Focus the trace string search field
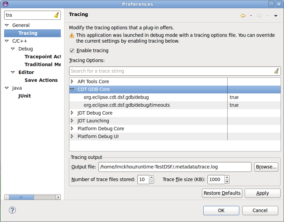This screenshot has width=284, height=222. coord(171,71)
